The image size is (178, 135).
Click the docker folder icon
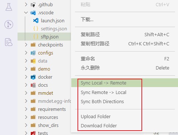(x=33, y=77)
